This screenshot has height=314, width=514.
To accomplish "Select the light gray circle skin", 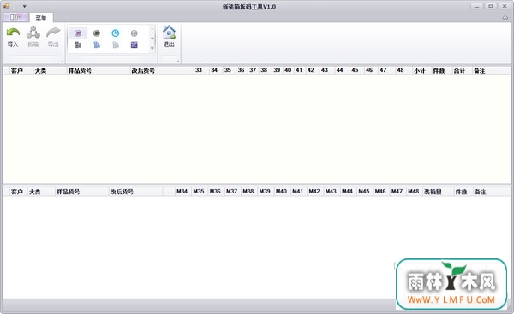I will click(134, 33).
